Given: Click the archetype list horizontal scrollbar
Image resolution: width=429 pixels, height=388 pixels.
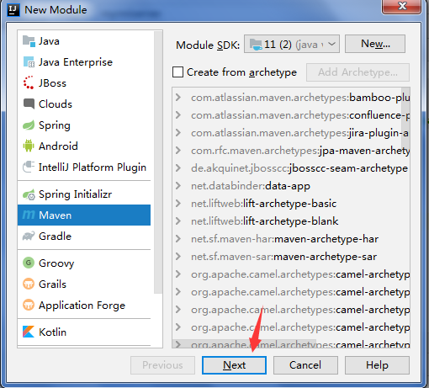Looking at the screenshot, I should (244, 343).
